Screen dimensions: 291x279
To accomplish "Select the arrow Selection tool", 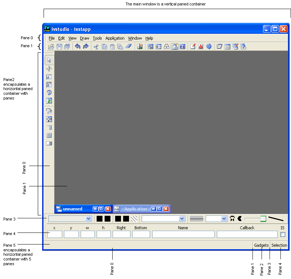I will (x=49, y=60).
